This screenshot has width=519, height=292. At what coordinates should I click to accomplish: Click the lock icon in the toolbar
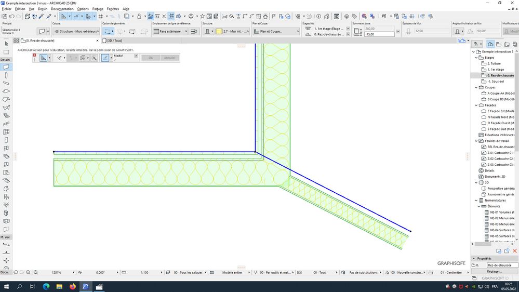pos(139,16)
